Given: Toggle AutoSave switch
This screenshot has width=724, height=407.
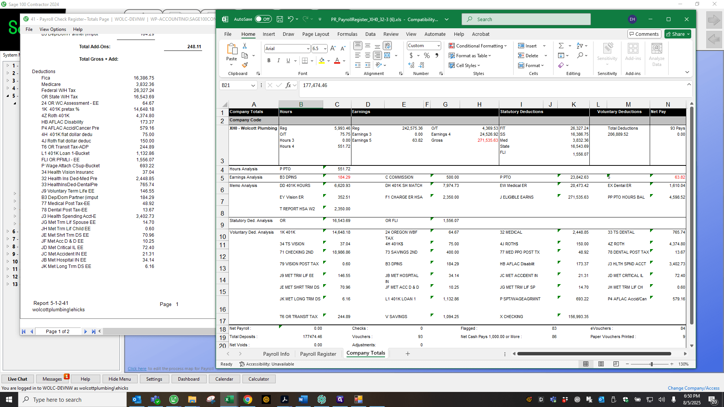Looking at the screenshot, I should 263,19.
